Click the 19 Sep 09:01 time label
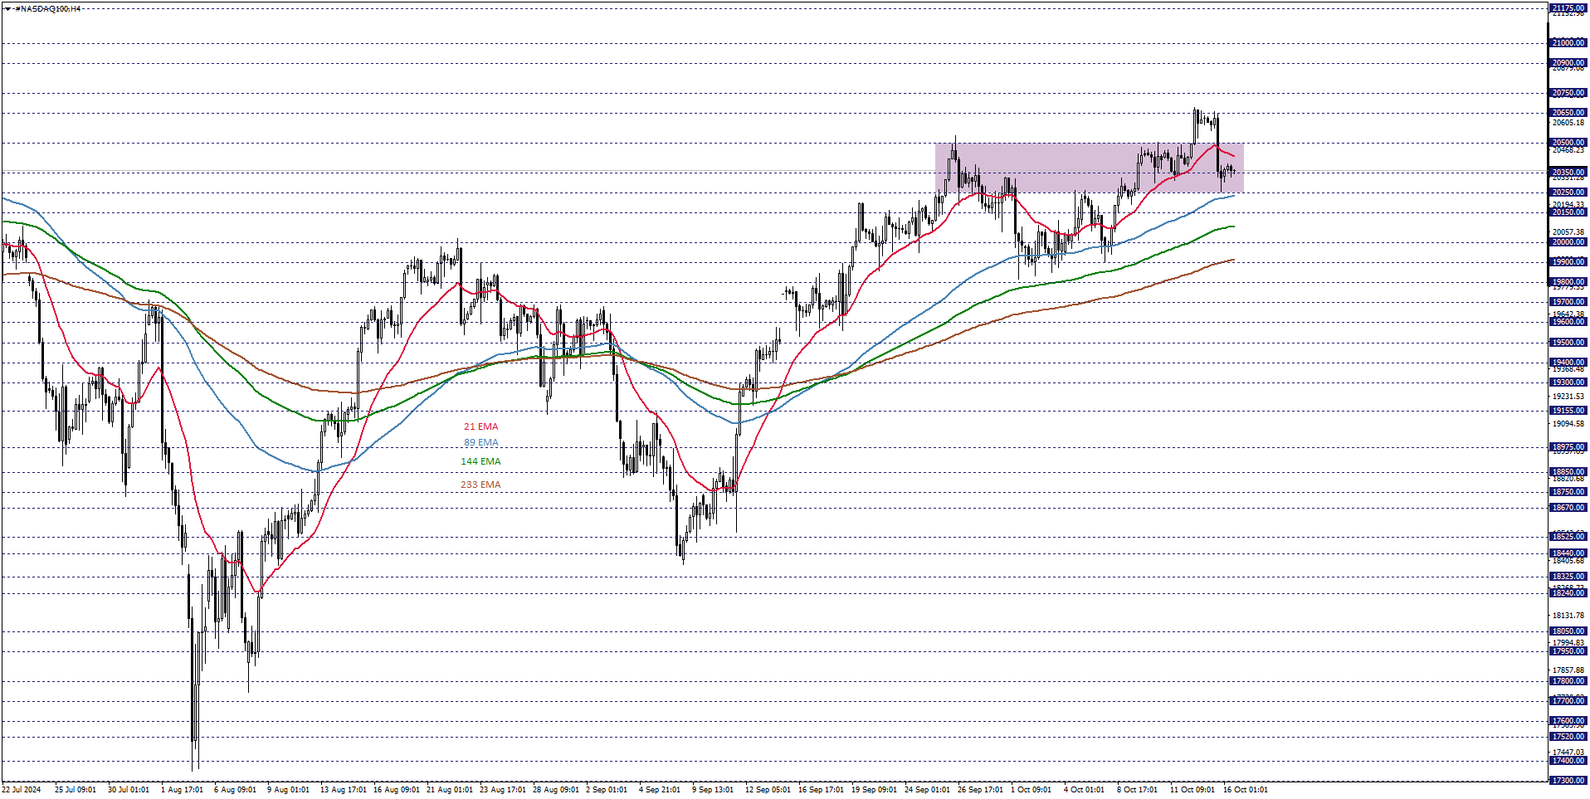Screen dimensions: 1590x799 pyautogui.click(x=874, y=790)
